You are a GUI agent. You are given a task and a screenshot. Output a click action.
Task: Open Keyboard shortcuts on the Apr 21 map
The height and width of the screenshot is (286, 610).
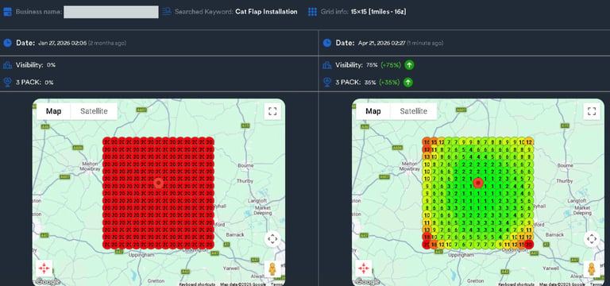click(x=516, y=284)
